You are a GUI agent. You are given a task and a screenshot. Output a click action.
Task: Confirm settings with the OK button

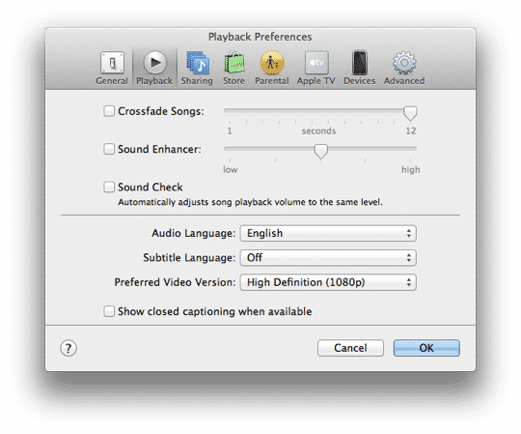click(x=426, y=348)
